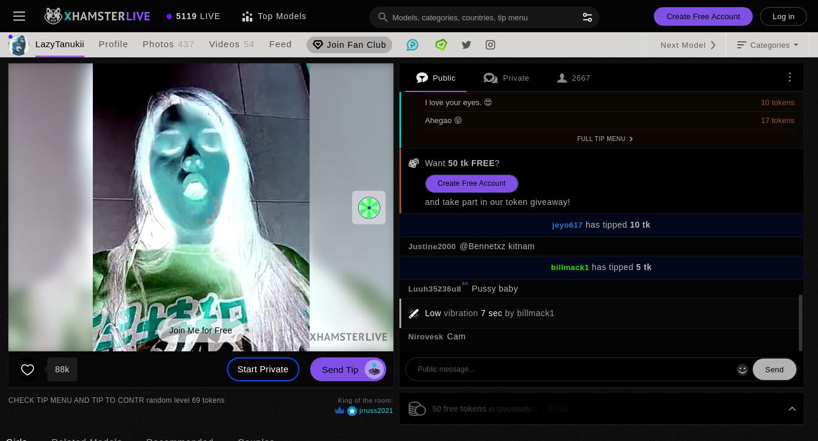Click the search magnifier icon
The height and width of the screenshot is (441, 818).
click(x=383, y=17)
